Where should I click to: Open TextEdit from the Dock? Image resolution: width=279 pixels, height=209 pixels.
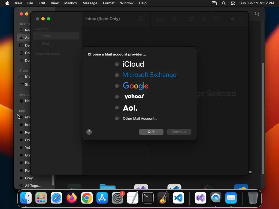(133, 198)
